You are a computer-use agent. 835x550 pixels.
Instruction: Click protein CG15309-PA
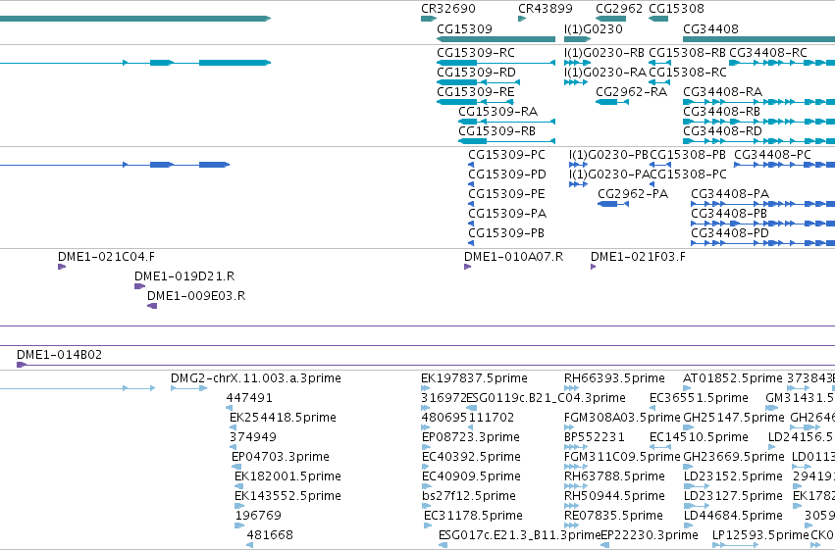pos(471,224)
